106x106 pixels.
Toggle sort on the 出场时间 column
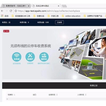[57, 95]
